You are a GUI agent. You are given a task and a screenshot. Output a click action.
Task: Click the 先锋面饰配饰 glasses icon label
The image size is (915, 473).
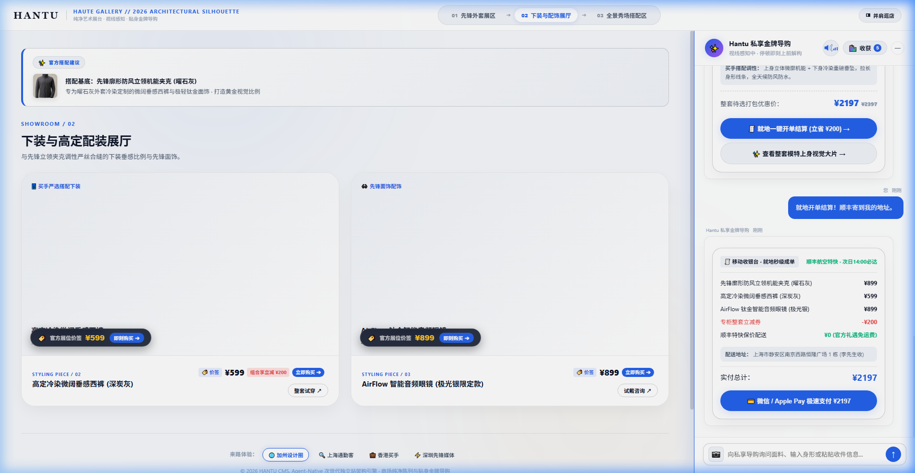coord(382,186)
